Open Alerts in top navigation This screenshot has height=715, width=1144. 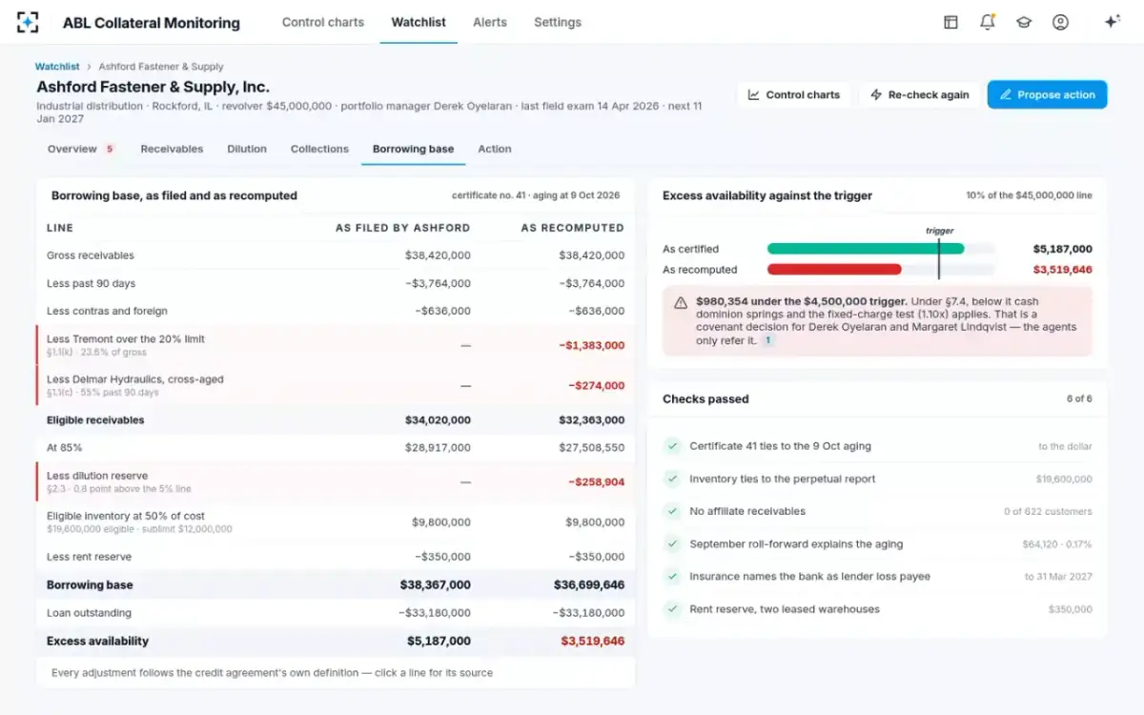pos(490,22)
